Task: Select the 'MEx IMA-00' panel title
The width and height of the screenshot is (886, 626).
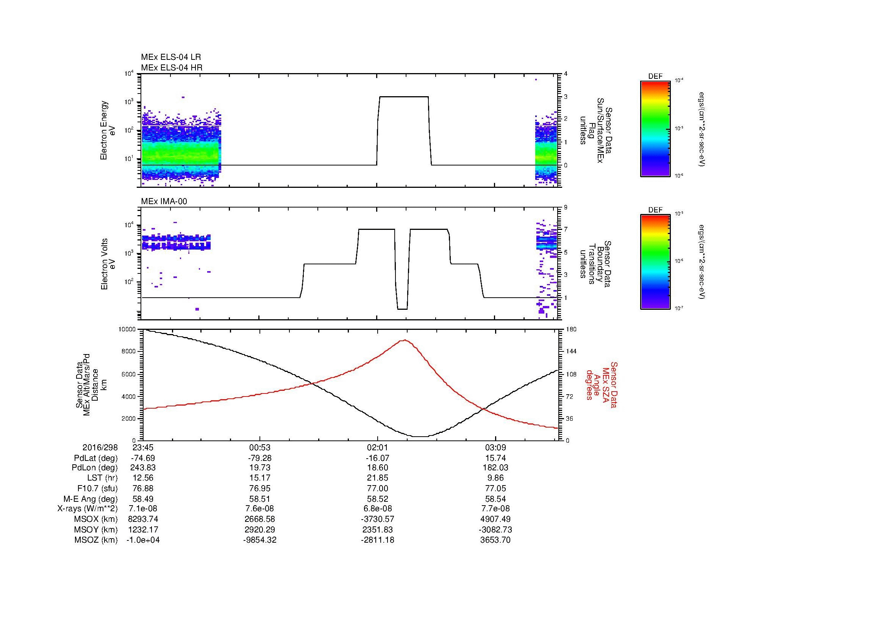Action: [164, 201]
